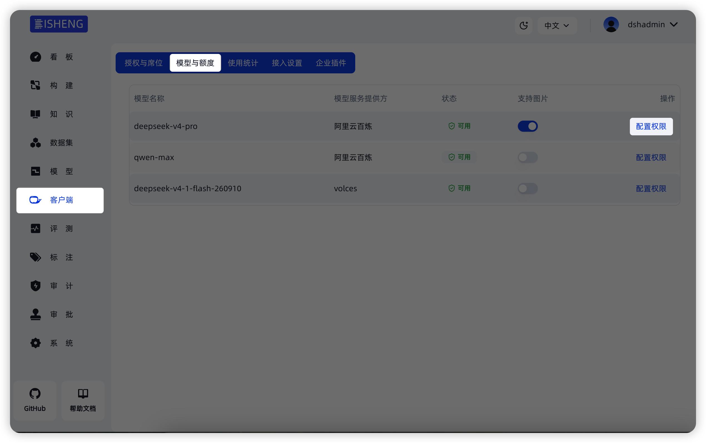This screenshot has height=443, width=706.
Task: Switch to the 使用统计 tab
Action: 243,63
